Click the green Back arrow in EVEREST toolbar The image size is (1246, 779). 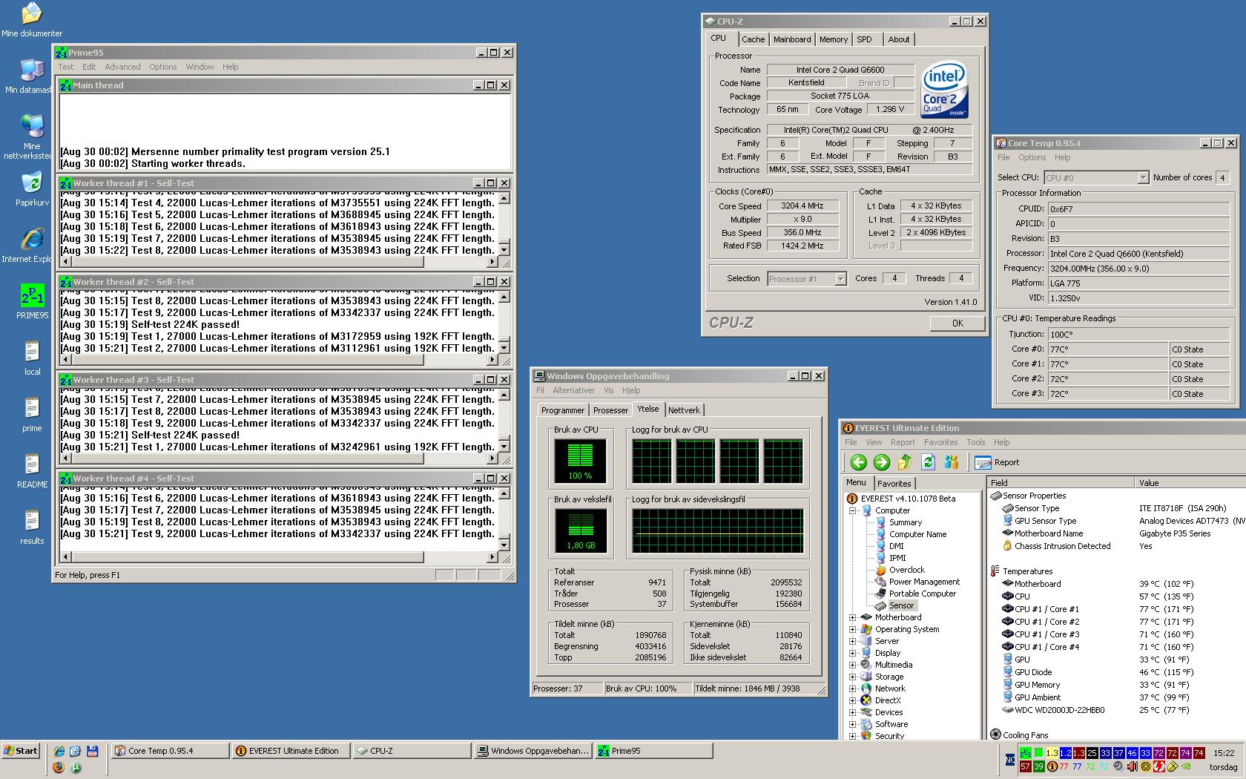(858, 462)
